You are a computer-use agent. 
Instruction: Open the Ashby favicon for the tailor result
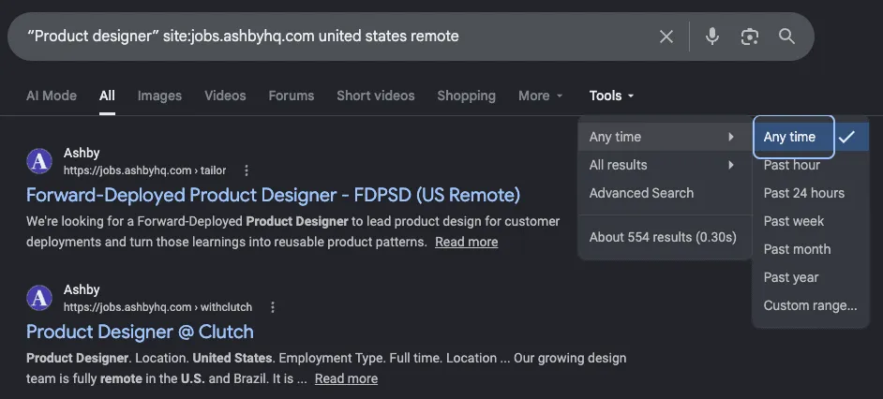point(39,161)
